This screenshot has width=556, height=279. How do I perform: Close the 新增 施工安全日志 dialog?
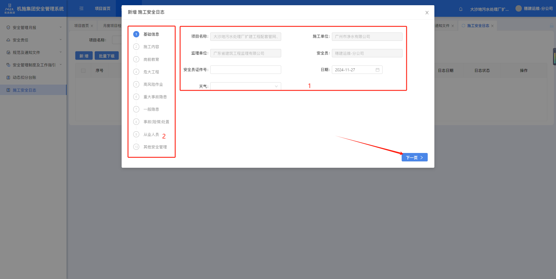427,13
